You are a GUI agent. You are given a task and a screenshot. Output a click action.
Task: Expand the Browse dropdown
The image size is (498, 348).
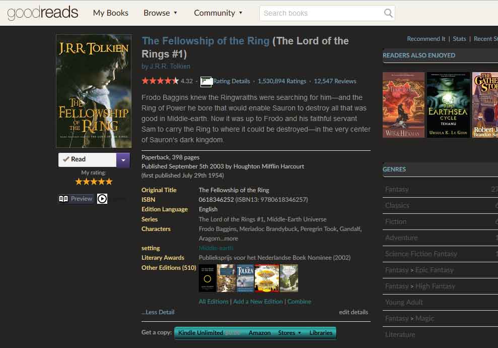pos(160,13)
